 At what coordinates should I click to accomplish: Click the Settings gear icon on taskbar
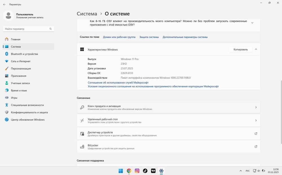point(161,171)
